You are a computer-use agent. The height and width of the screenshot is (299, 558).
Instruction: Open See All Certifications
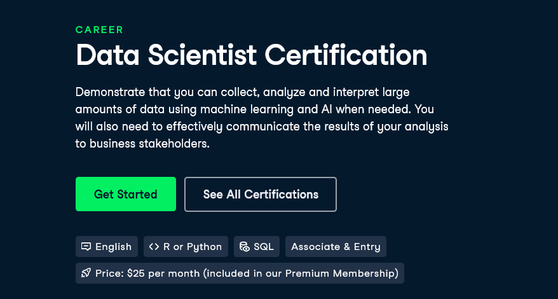(261, 194)
